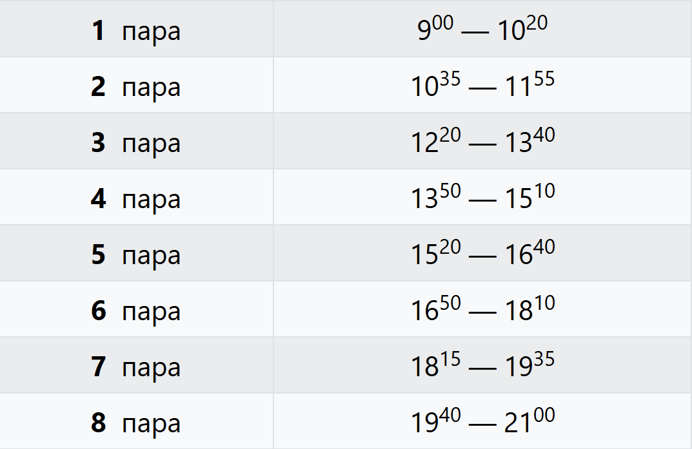Select the 19:40 — 21:00 time slot

point(483,421)
